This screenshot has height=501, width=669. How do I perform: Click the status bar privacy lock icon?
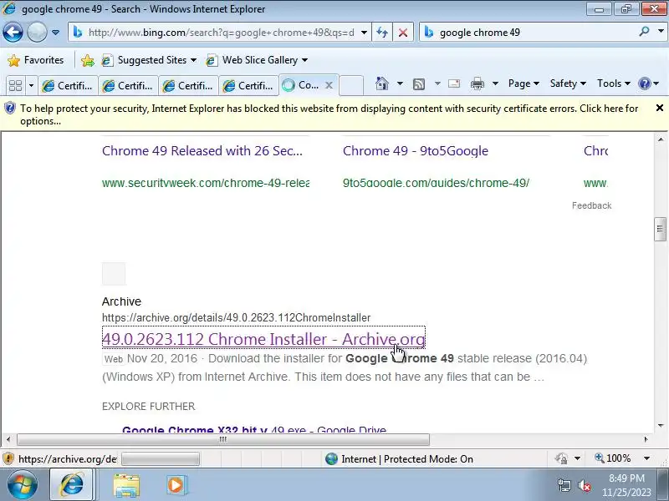[561, 458]
